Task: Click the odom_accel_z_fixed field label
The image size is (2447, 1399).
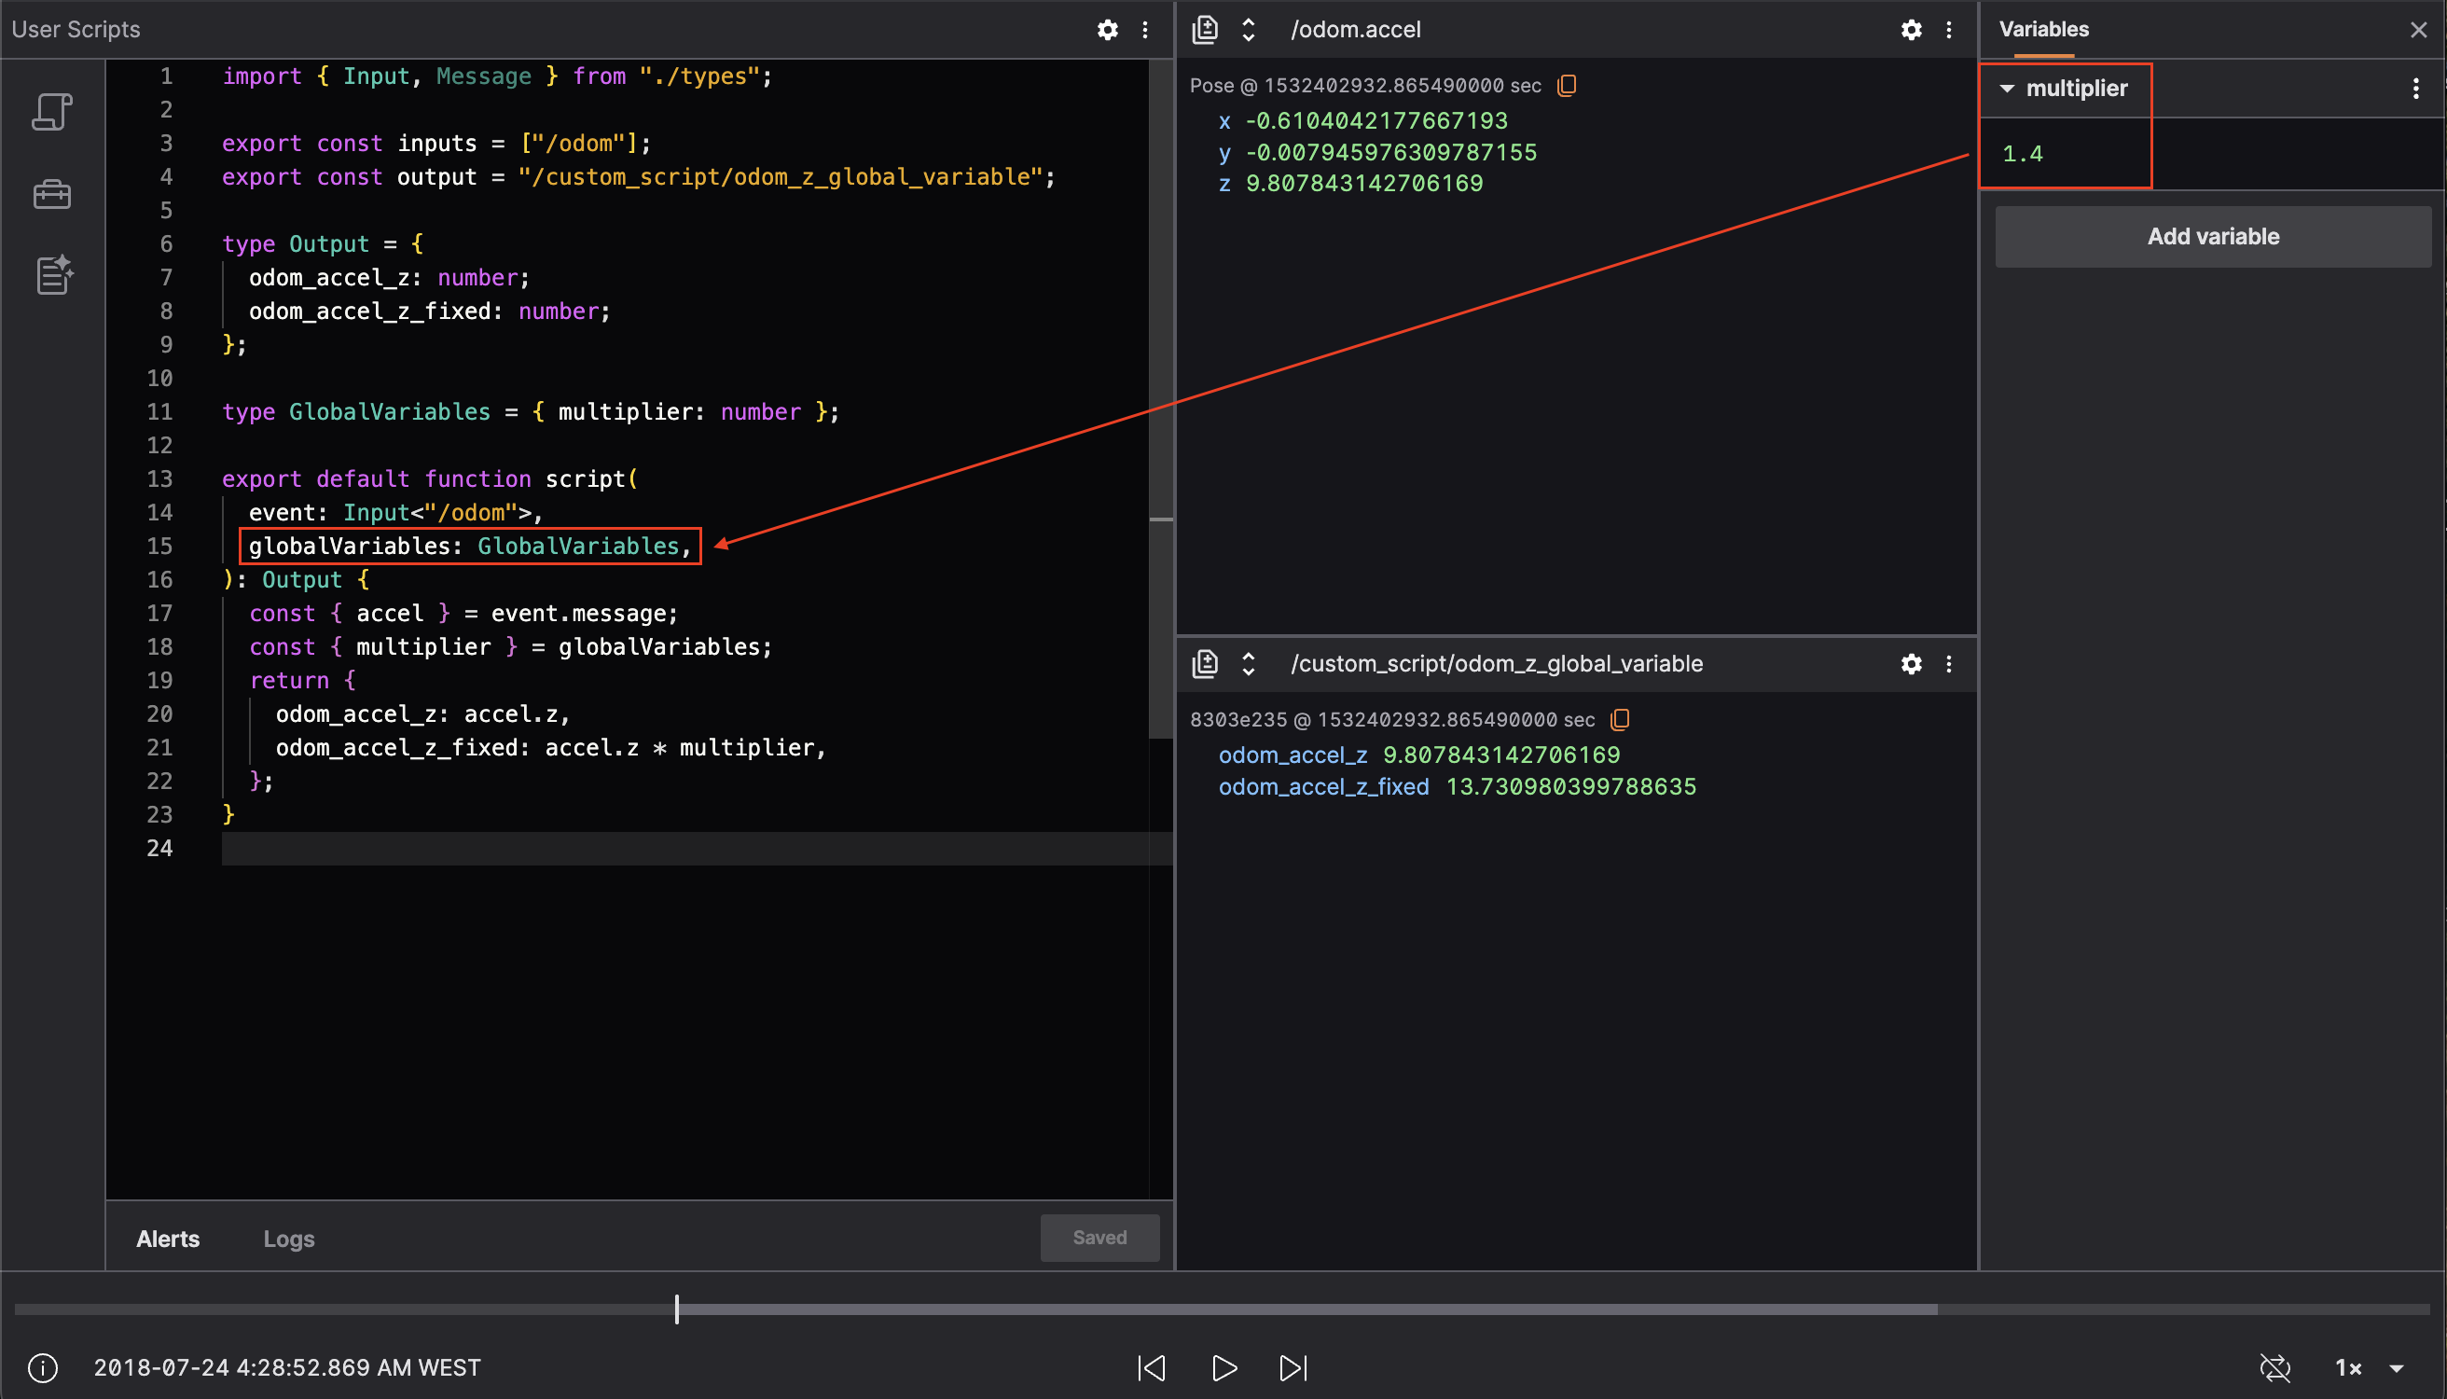Action: point(1323,787)
